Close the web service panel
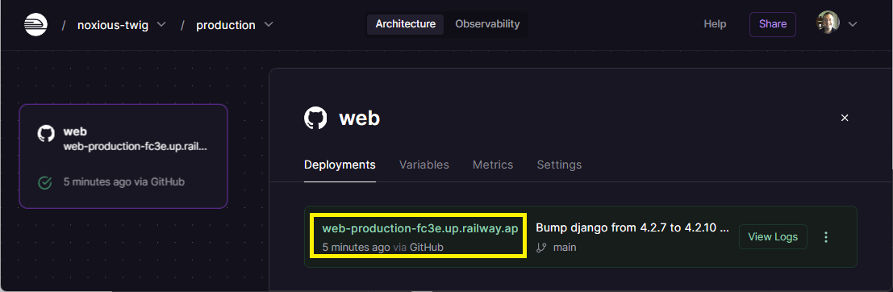This screenshot has height=292, width=893. (x=845, y=118)
